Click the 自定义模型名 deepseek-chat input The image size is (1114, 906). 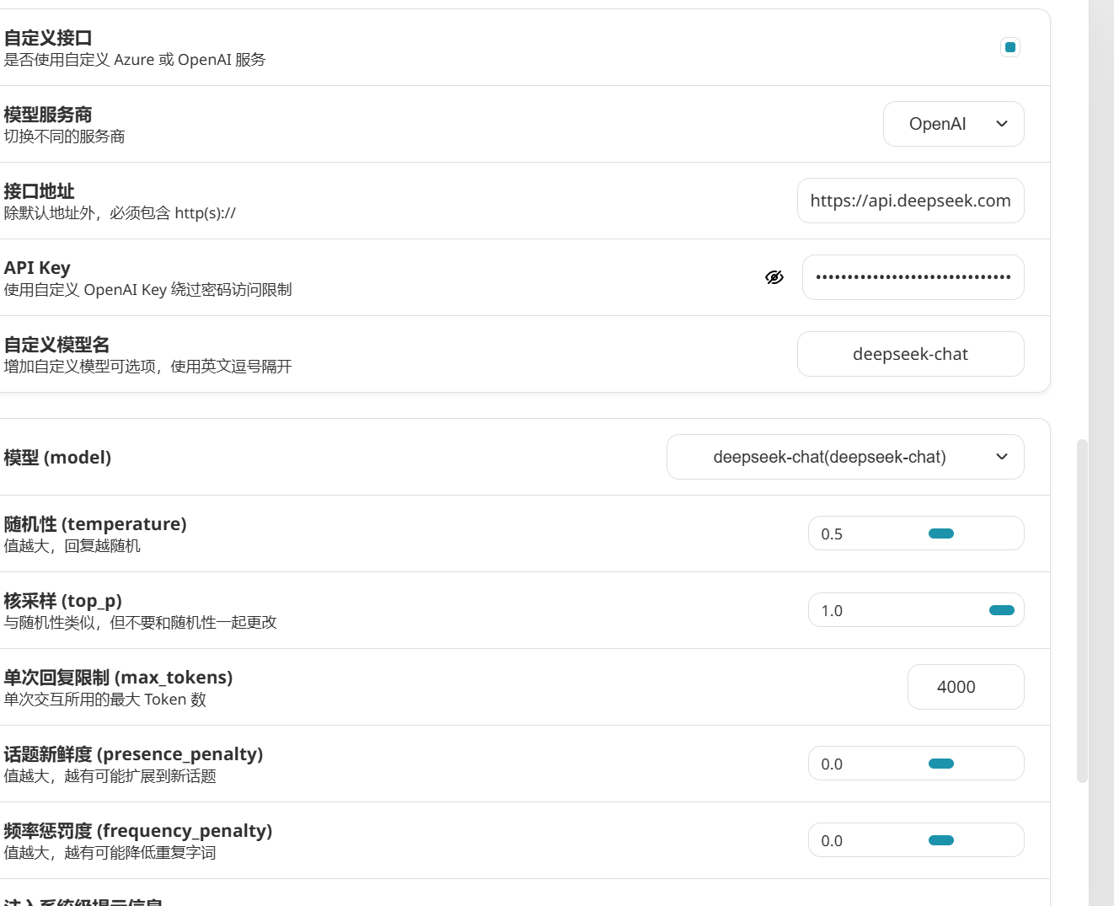(x=911, y=354)
